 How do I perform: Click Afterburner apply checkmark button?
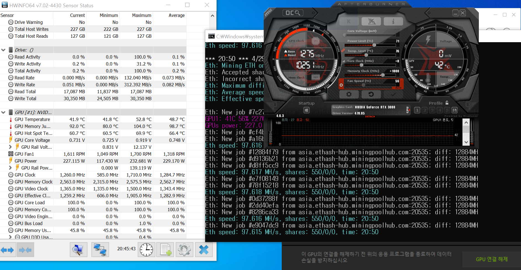click(x=393, y=94)
